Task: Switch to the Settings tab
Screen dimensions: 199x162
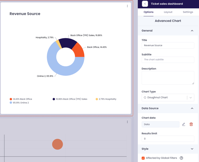Action: coord(188,12)
